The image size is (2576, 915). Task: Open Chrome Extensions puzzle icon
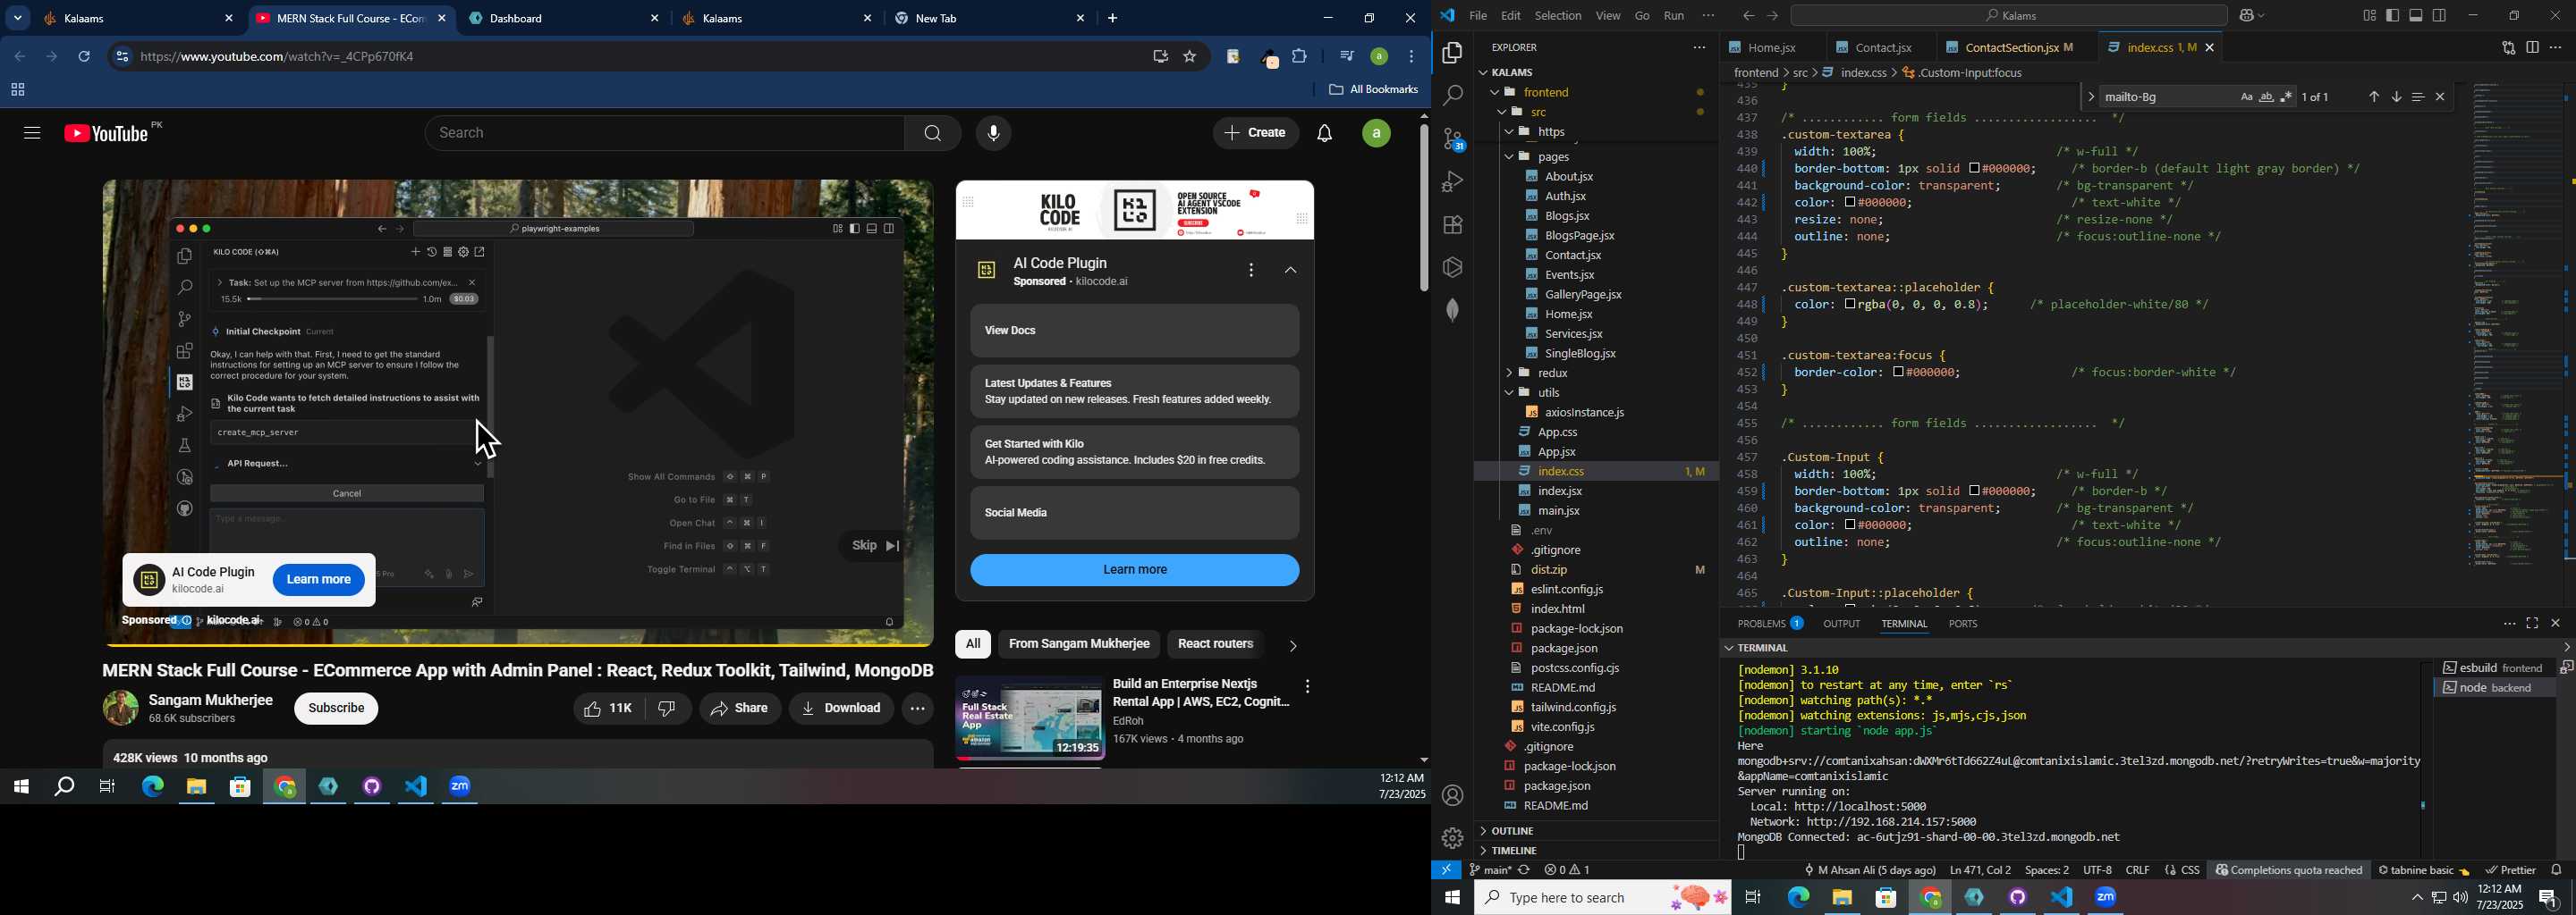click(1300, 56)
